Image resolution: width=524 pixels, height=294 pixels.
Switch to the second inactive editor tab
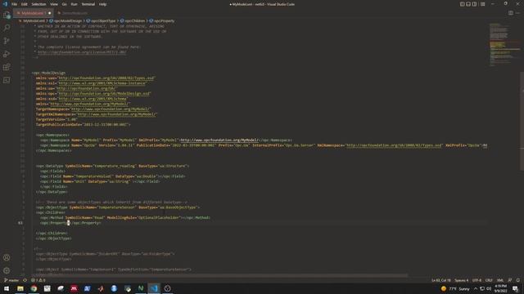coord(73,13)
